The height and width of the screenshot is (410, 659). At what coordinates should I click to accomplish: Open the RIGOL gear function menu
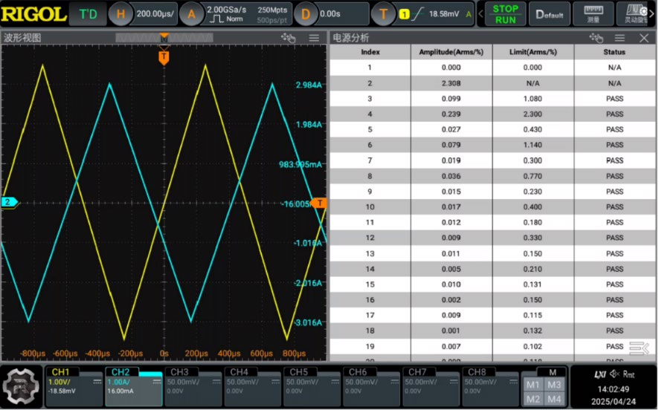(21, 386)
